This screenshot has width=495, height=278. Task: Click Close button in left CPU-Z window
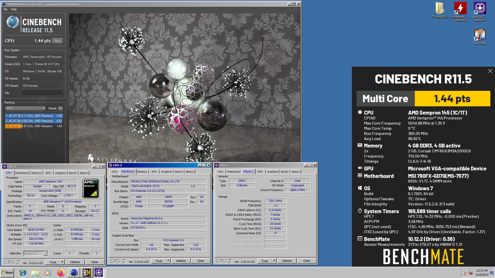coord(95,262)
